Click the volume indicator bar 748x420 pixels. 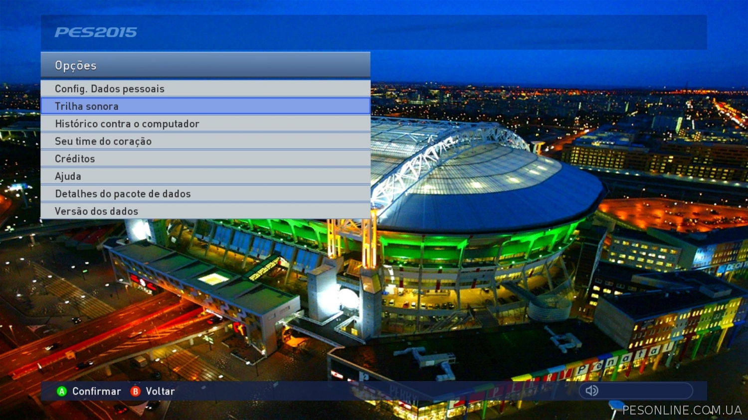coord(636,391)
